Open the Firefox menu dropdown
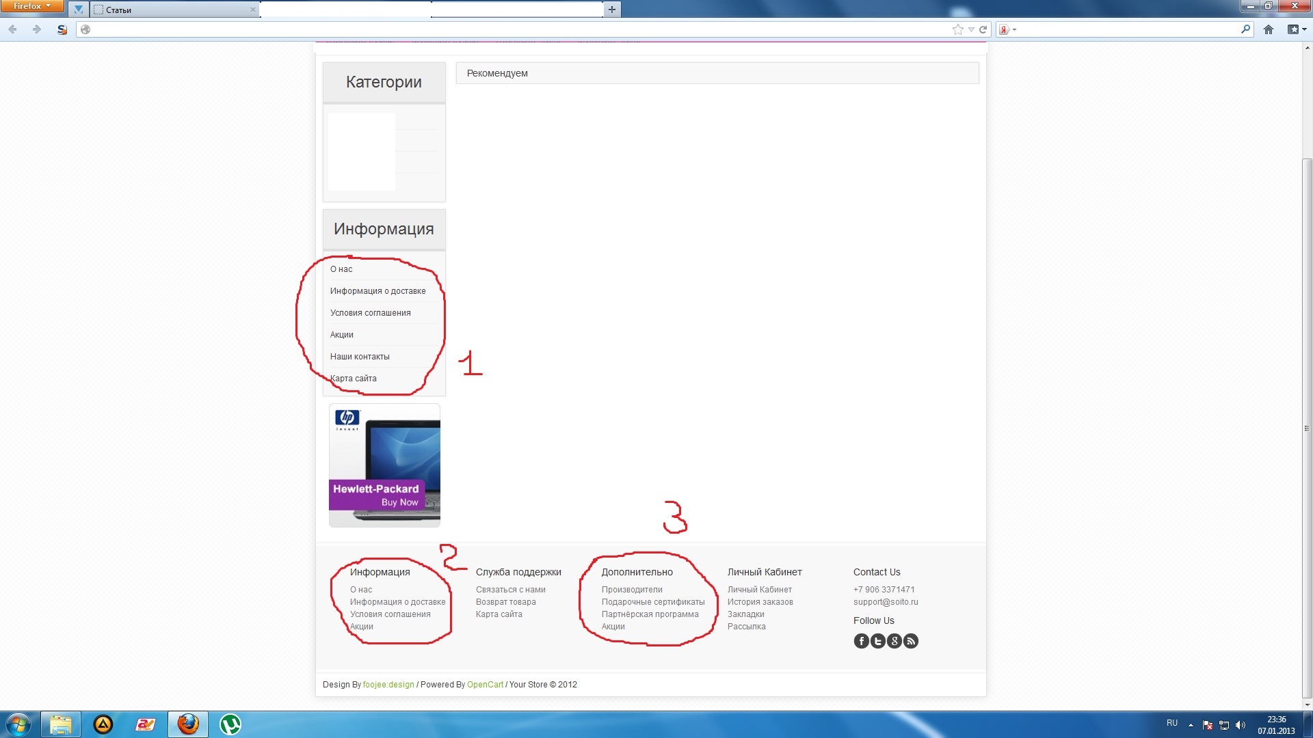This screenshot has width=1313, height=738. tap(32, 6)
